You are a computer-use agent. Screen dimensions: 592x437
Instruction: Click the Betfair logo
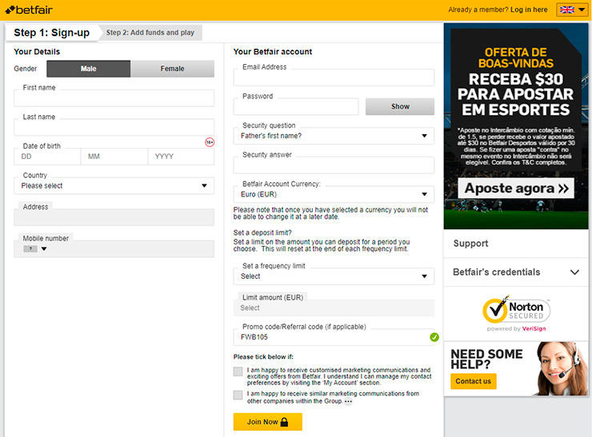(x=29, y=10)
